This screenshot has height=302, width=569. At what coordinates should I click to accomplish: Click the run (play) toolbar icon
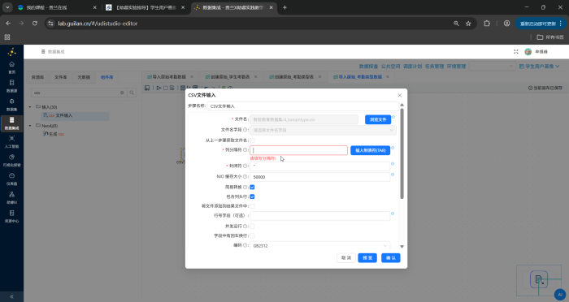159,88
